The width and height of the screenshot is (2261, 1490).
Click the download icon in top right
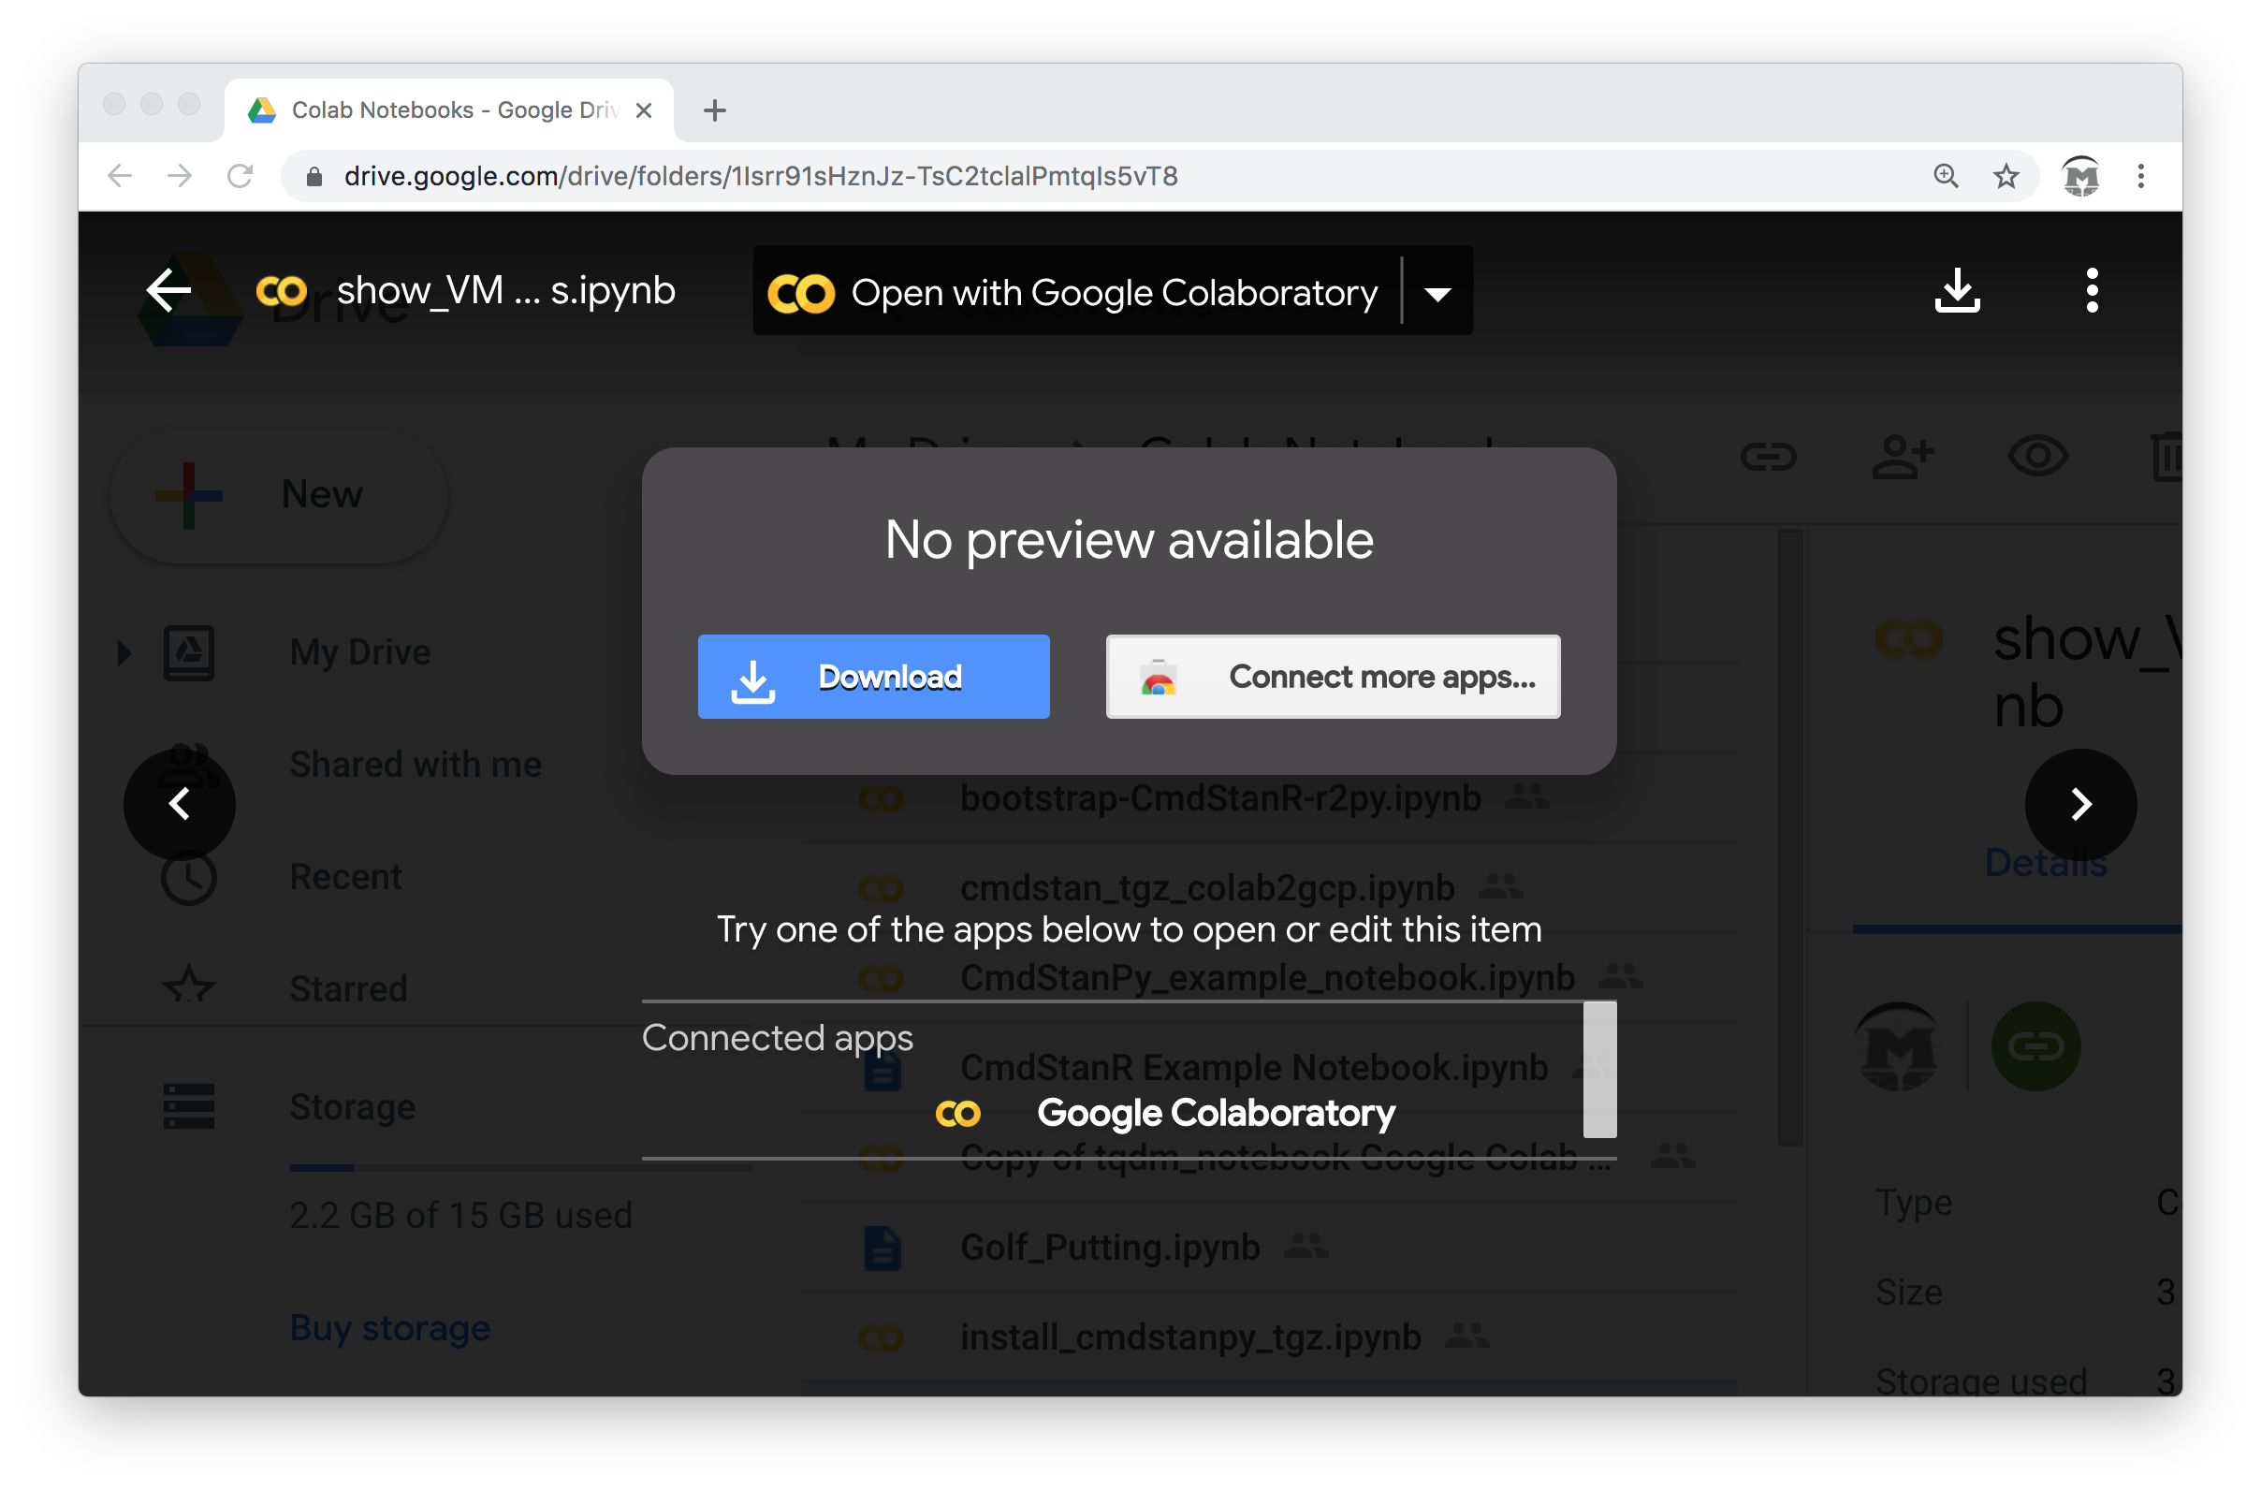tap(1957, 290)
